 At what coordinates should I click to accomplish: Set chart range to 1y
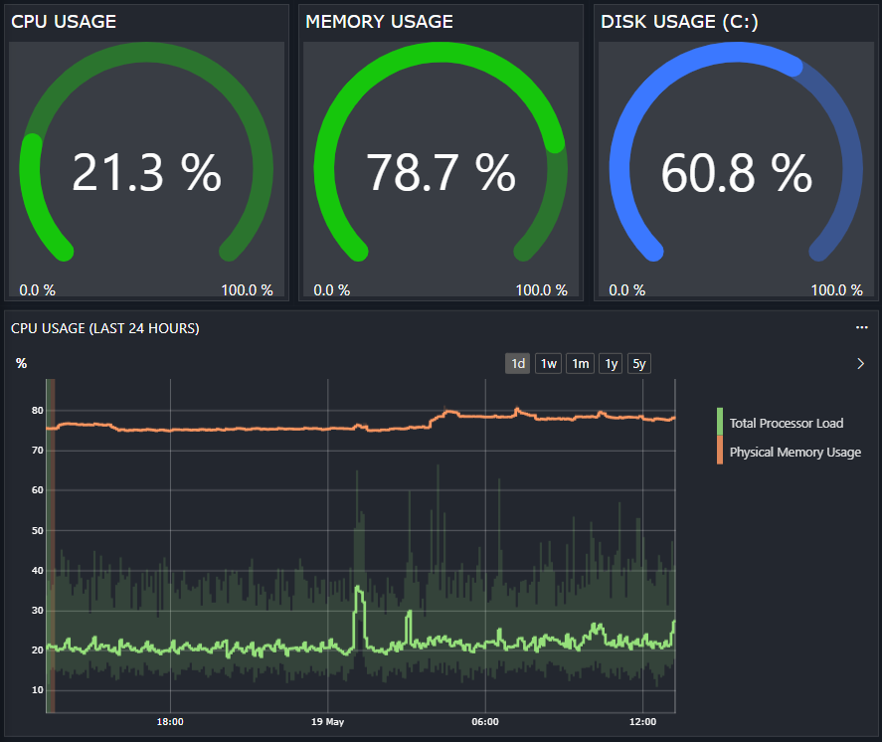coord(611,364)
